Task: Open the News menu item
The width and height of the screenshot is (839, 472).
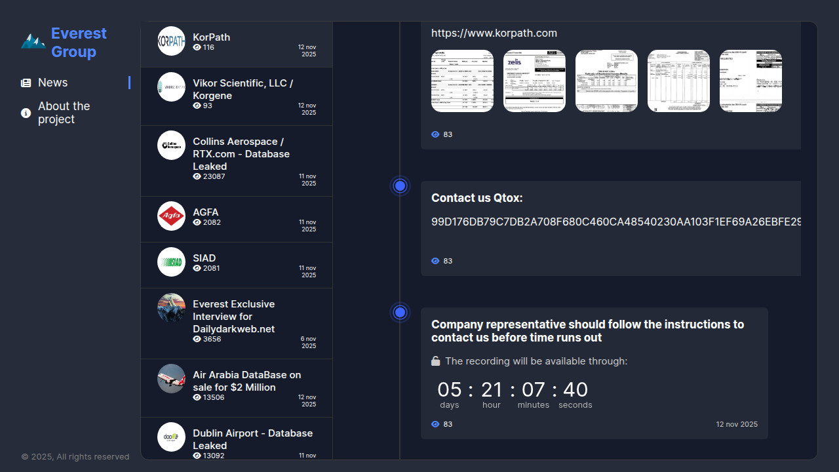Action: pos(52,83)
